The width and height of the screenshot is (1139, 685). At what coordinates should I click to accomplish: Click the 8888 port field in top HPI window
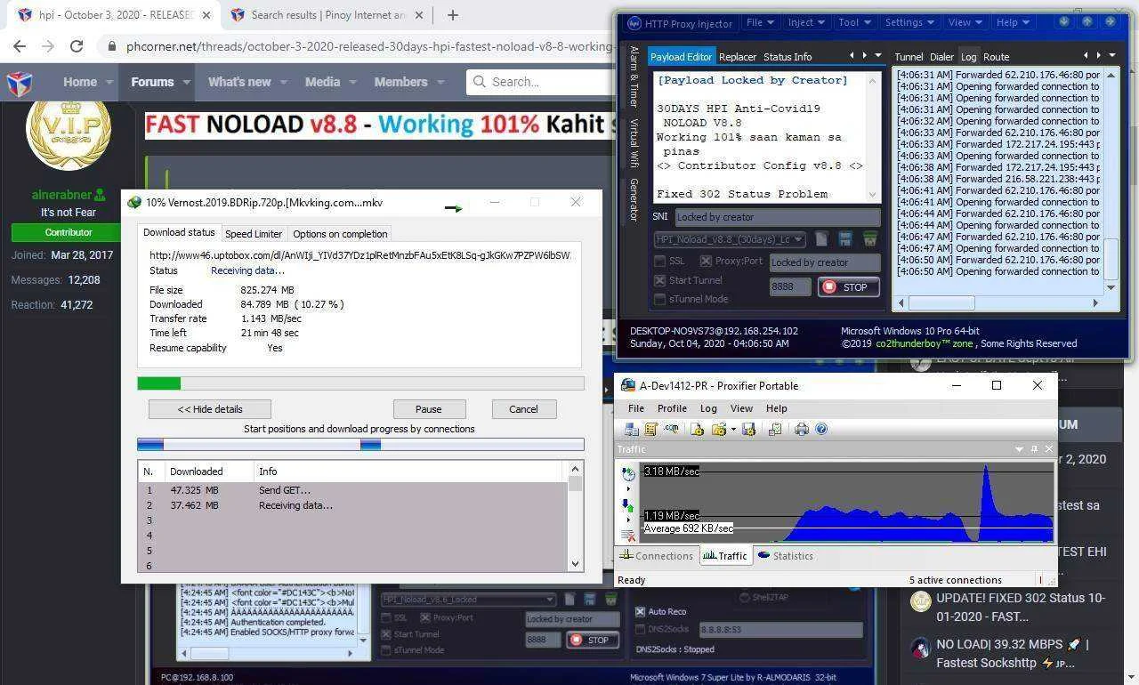pyautogui.click(x=790, y=287)
